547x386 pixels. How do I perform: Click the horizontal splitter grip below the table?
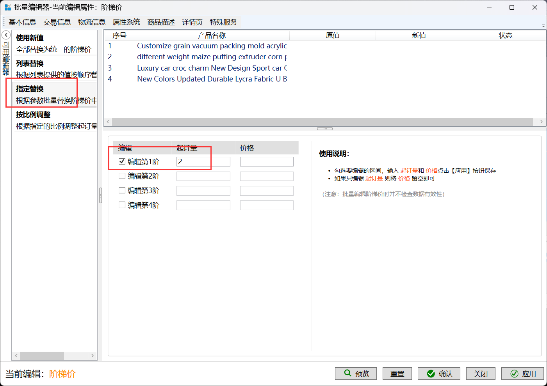click(324, 129)
